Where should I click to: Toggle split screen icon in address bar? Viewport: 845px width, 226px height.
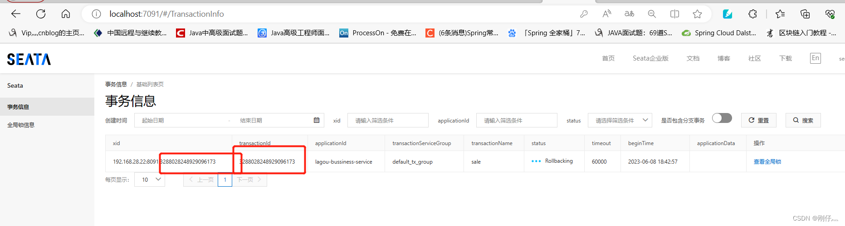pyautogui.click(x=674, y=14)
